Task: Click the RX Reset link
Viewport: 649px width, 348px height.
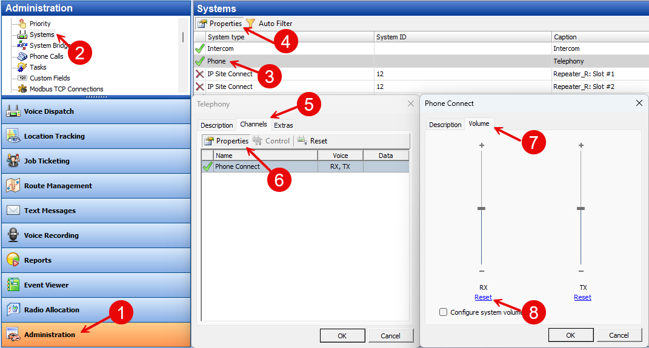Action: [483, 297]
